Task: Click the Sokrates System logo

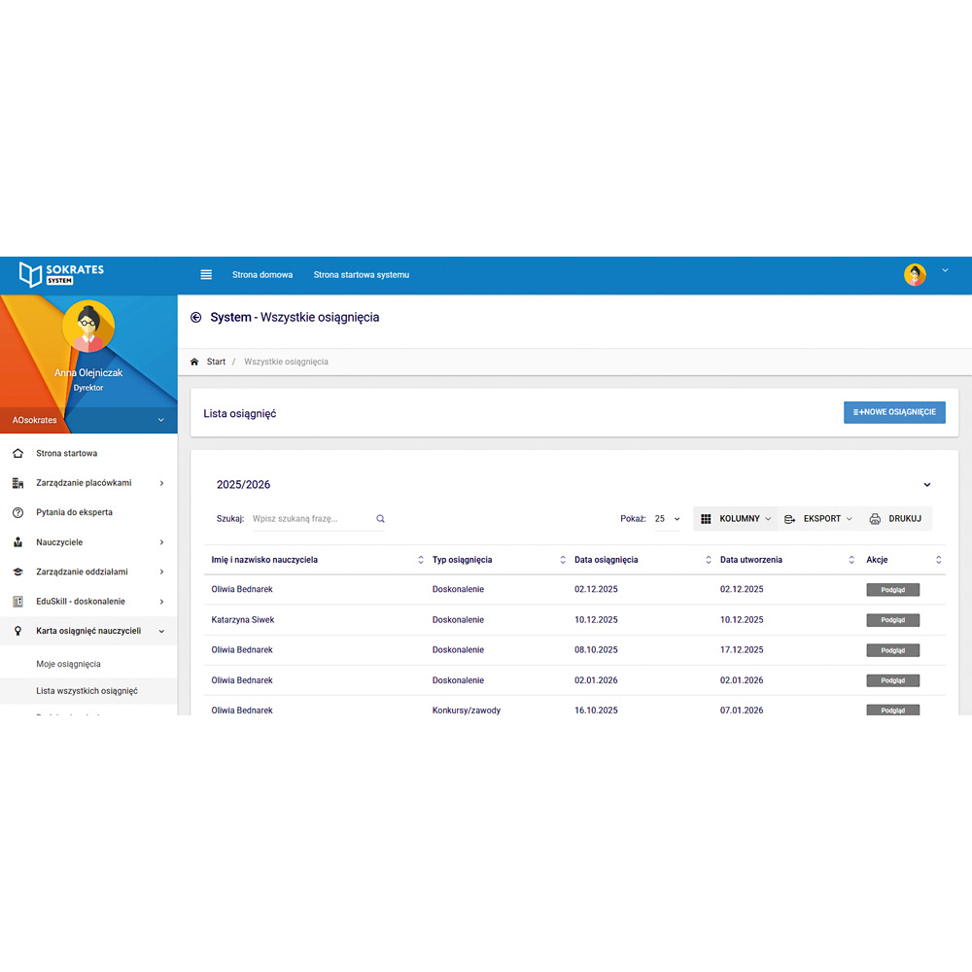Action: coord(62,274)
